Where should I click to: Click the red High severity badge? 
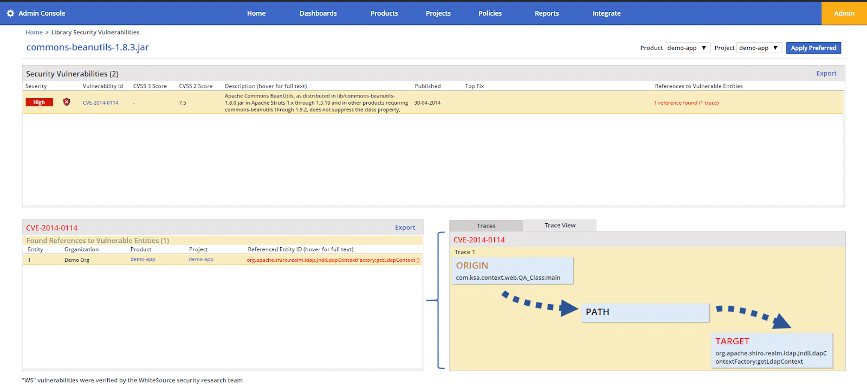coord(39,102)
